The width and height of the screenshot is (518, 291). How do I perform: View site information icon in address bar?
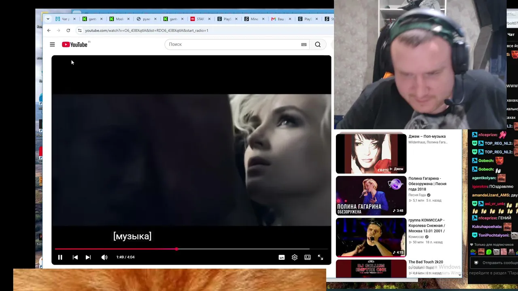[x=80, y=30]
